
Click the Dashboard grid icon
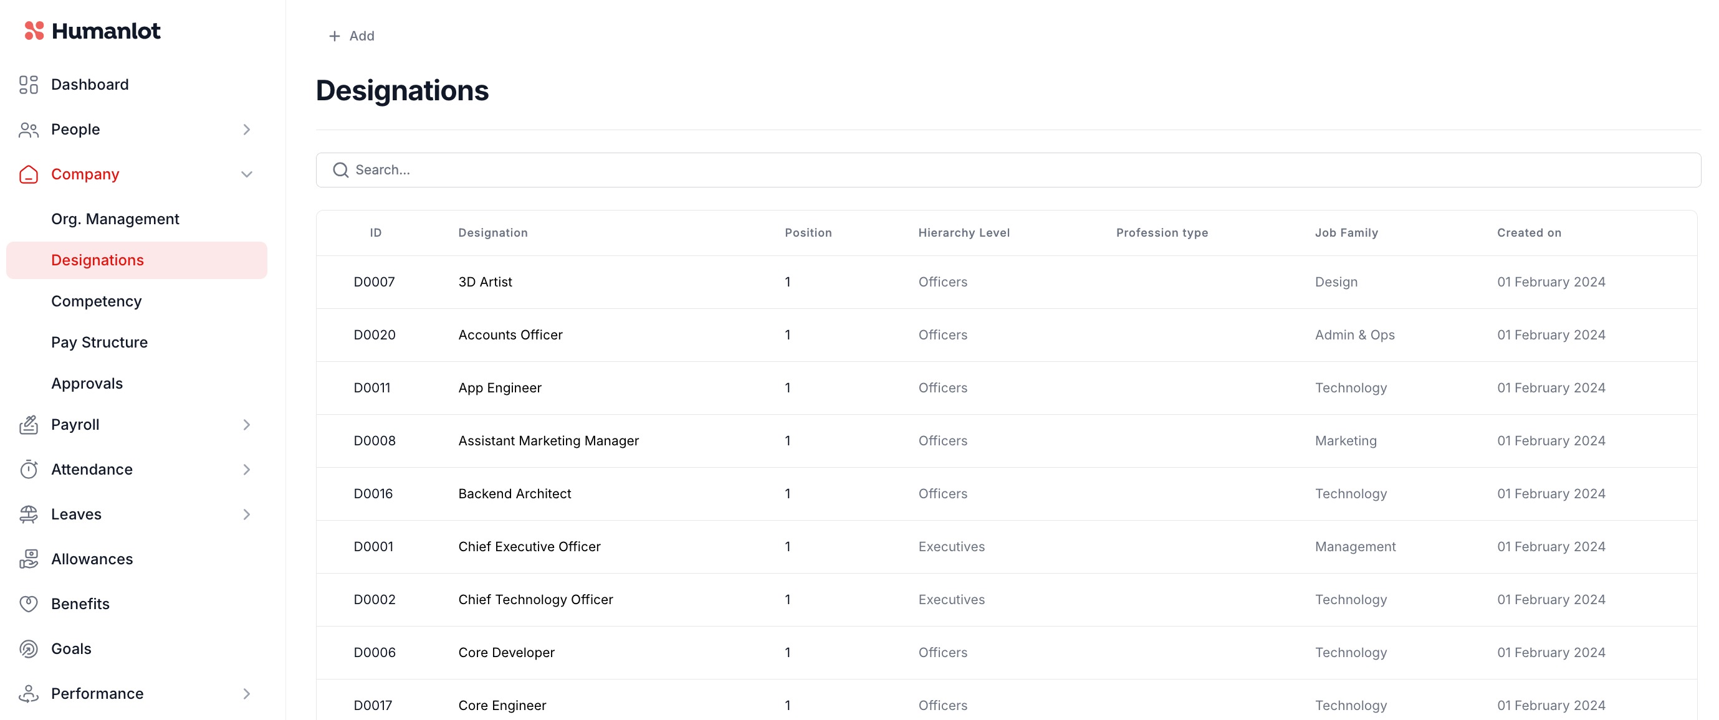pos(28,85)
